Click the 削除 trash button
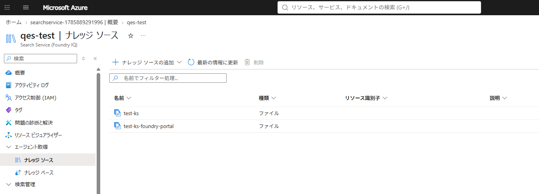The height and width of the screenshot is (194, 539). coord(254,62)
